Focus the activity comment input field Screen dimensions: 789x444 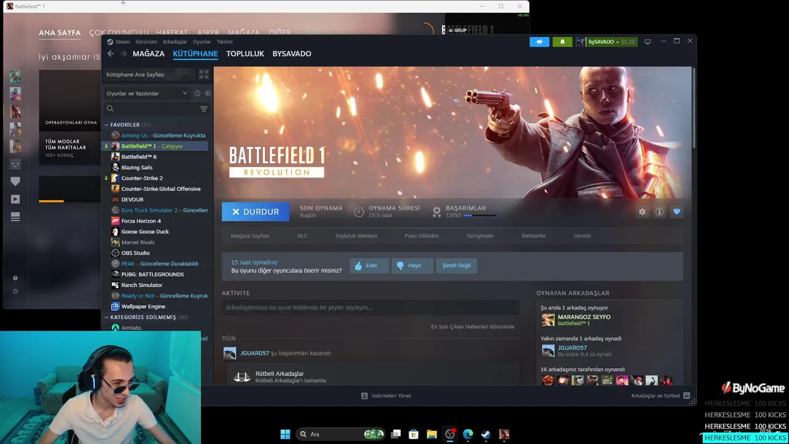click(370, 307)
